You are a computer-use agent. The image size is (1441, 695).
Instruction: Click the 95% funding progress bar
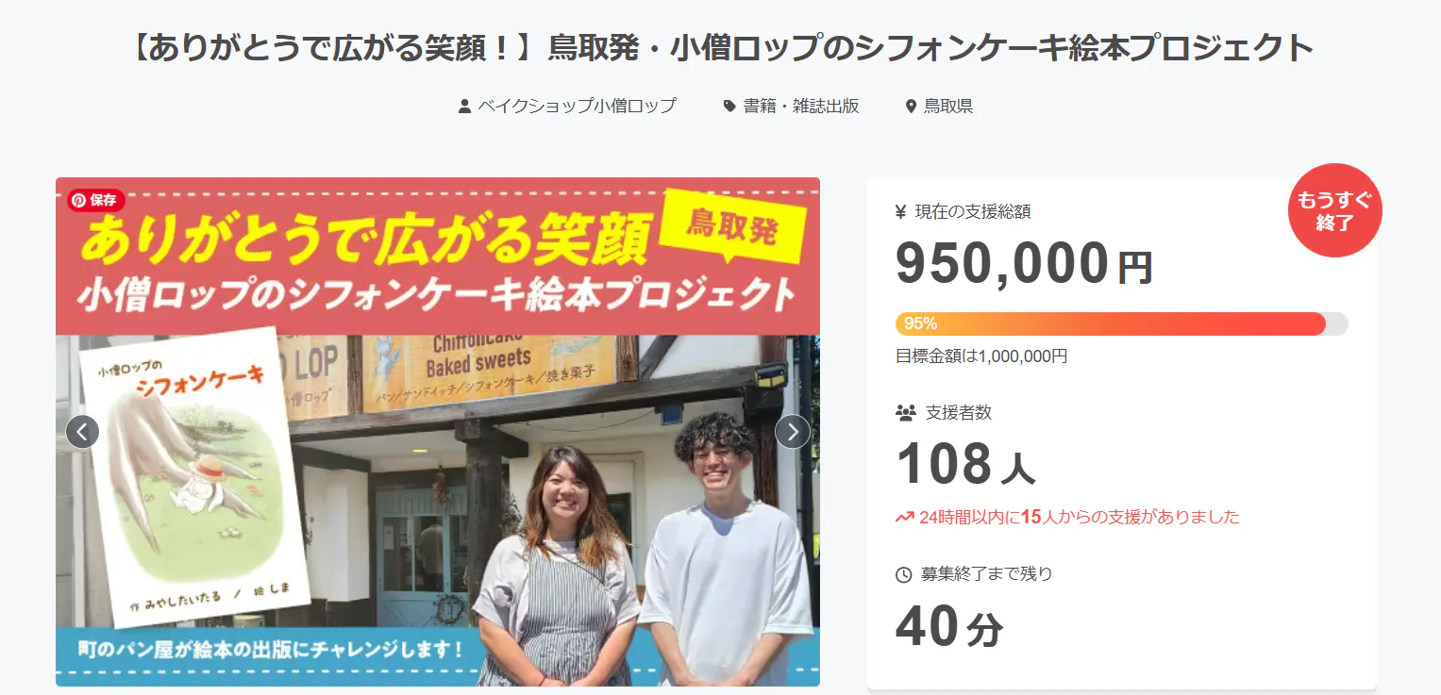point(1122,323)
